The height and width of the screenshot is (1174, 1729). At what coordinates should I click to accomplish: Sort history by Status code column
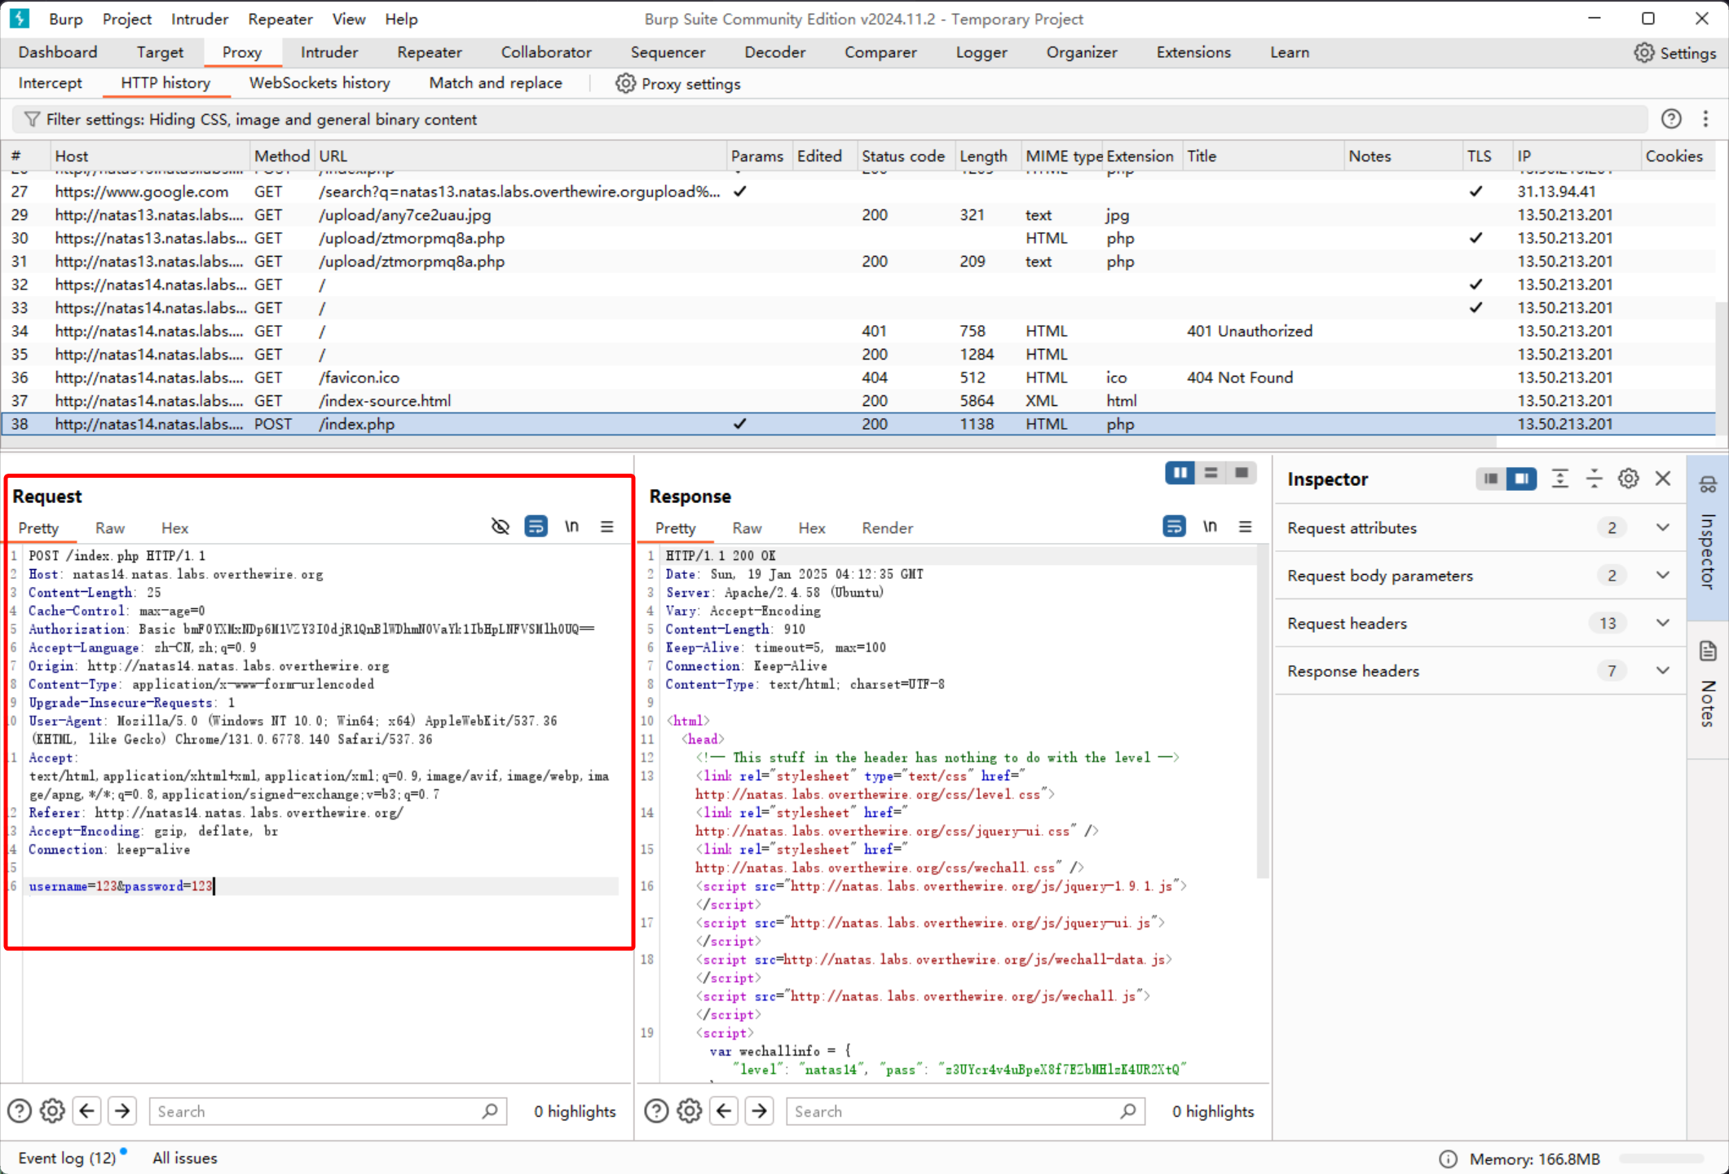tap(903, 156)
